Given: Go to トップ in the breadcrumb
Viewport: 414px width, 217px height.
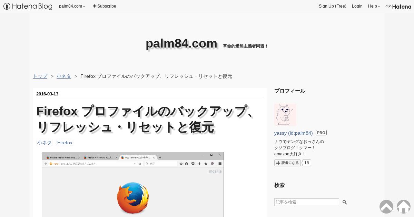Looking at the screenshot, I should pyautogui.click(x=40, y=76).
